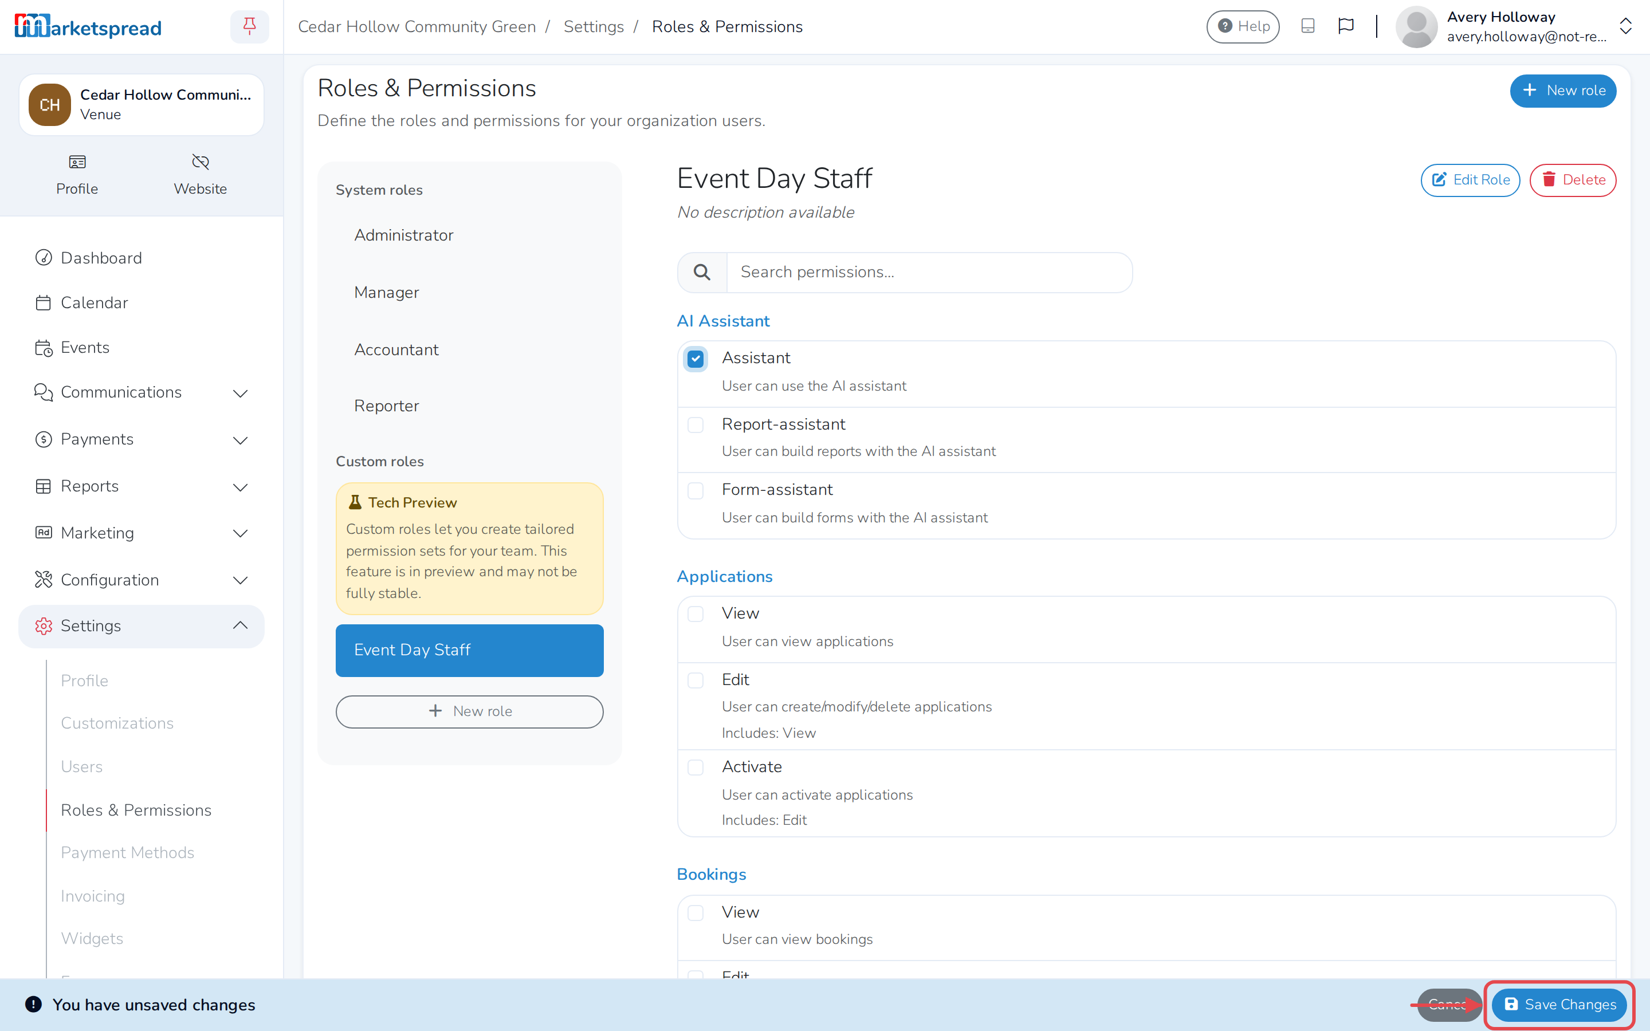Viewport: 1650px width, 1031px height.
Task: Uncheck the Assistant permission checkbox
Action: 695,359
